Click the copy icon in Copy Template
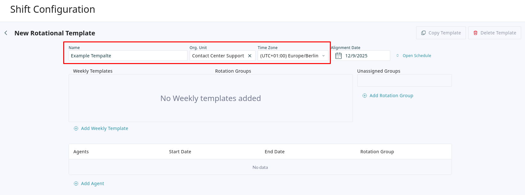525x195 pixels. [x=423, y=33]
